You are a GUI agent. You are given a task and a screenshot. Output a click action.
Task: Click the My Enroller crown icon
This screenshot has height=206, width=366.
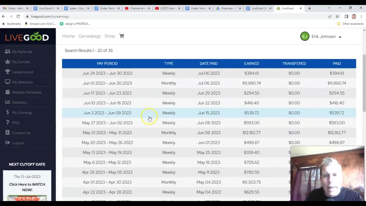pos(7,62)
